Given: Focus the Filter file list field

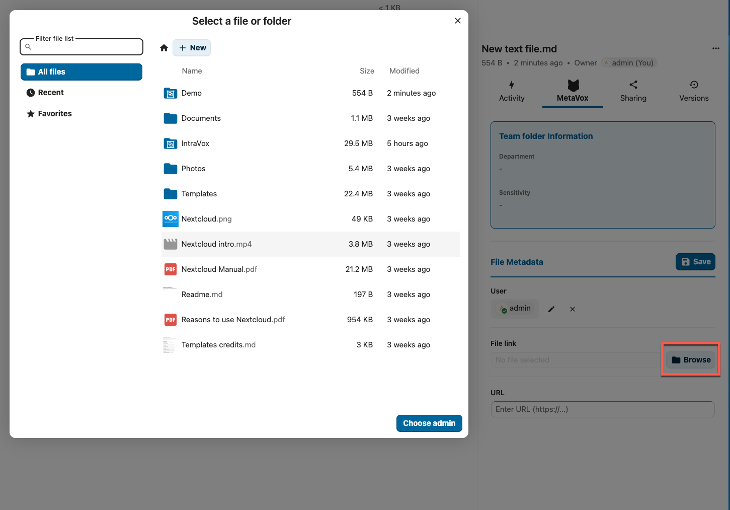Looking at the screenshot, I should point(82,47).
